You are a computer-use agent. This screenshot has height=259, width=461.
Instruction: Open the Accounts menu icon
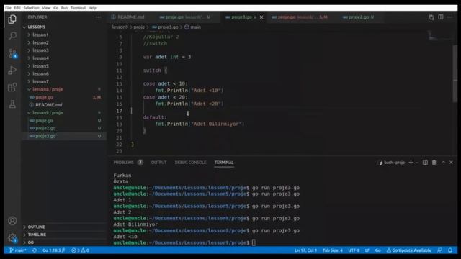click(x=12, y=221)
